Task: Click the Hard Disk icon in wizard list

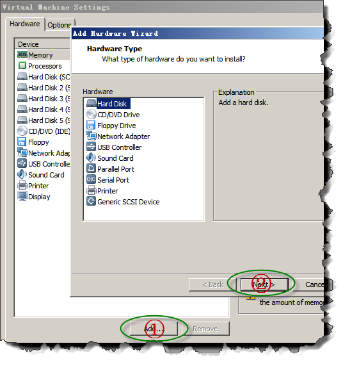Action: coord(92,103)
